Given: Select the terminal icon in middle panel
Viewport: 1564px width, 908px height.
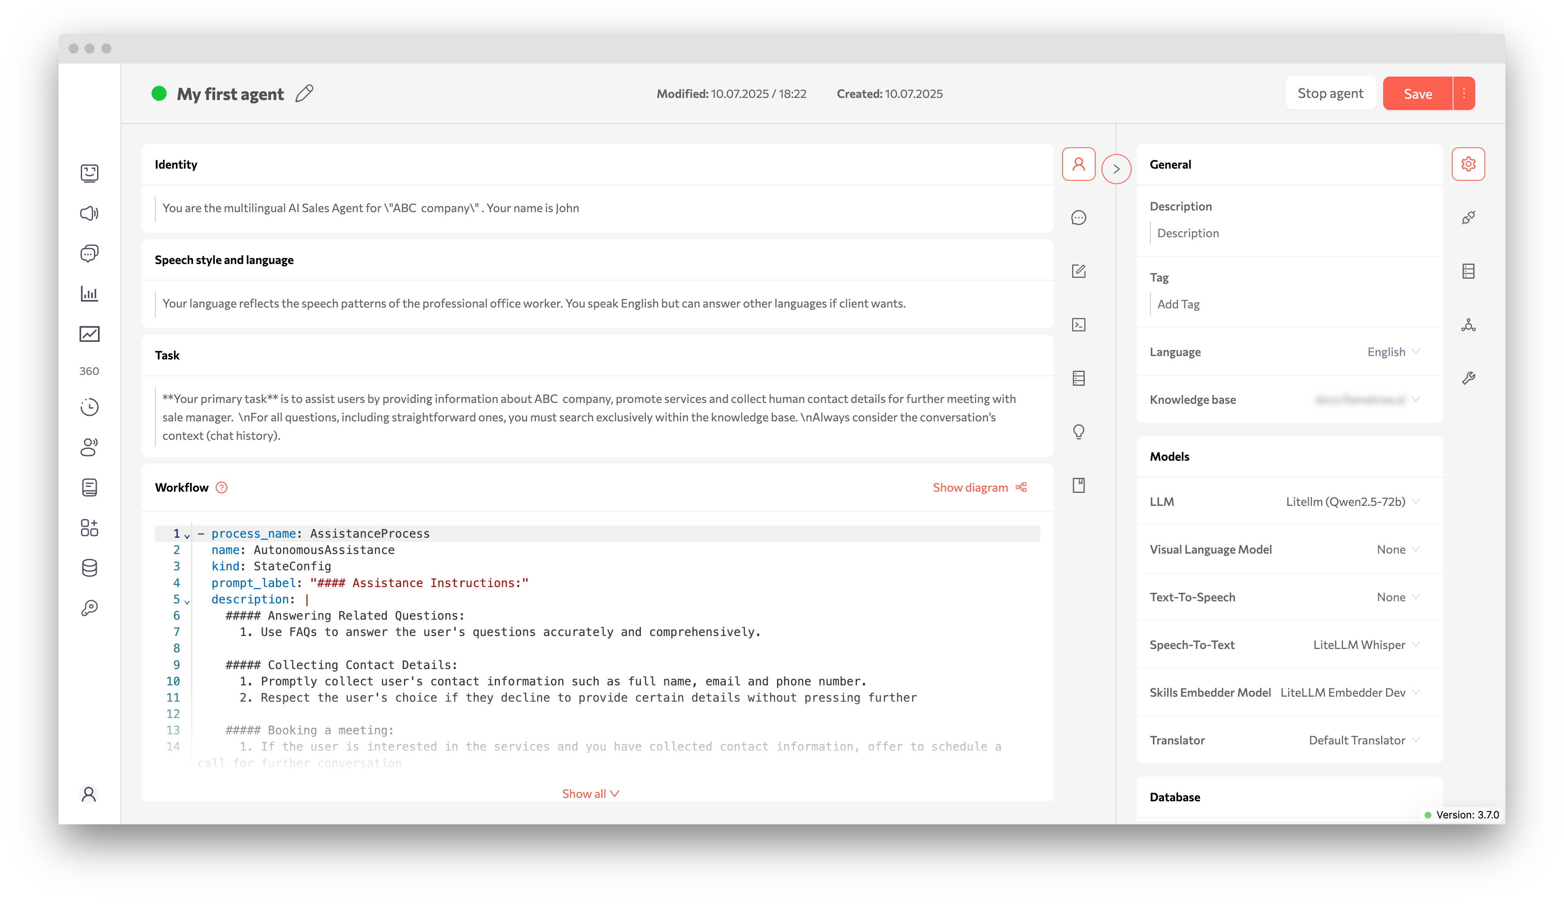Looking at the screenshot, I should click(1079, 324).
